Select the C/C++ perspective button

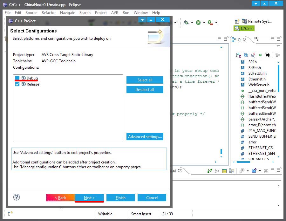coord(244,29)
